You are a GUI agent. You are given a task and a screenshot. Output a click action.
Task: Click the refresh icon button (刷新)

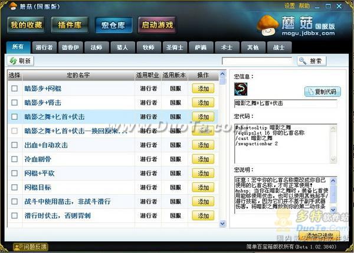coord(21,61)
